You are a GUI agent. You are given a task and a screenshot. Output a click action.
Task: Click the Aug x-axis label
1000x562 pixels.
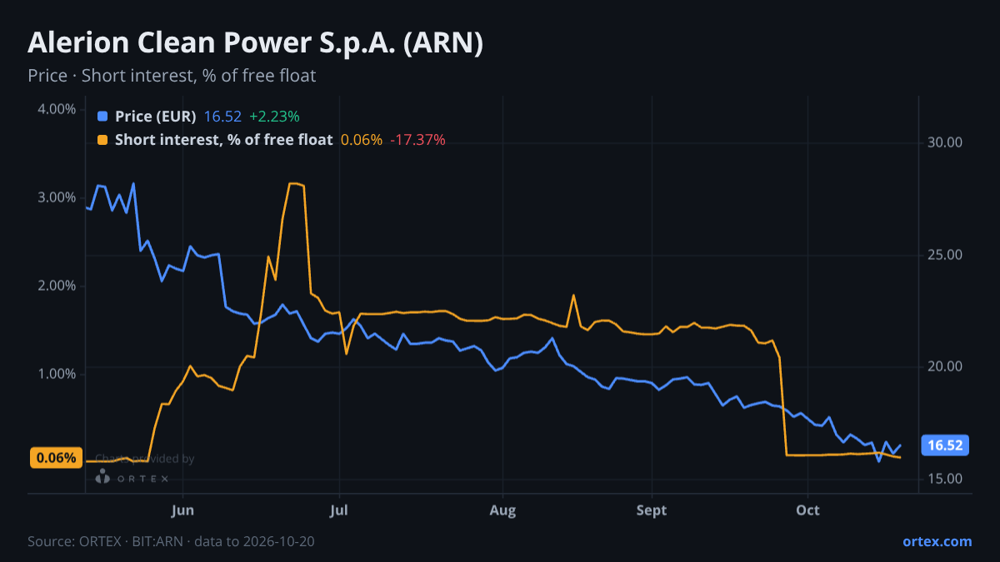[x=502, y=510]
